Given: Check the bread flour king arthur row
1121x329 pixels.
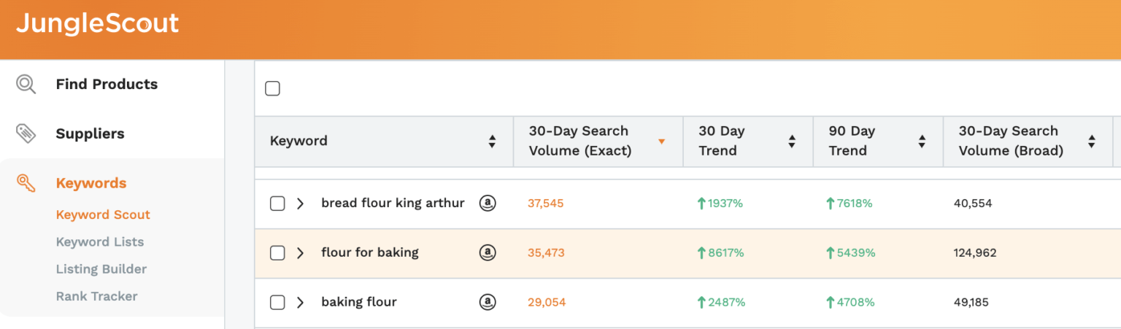Looking at the screenshot, I should pyautogui.click(x=277, y=204).
